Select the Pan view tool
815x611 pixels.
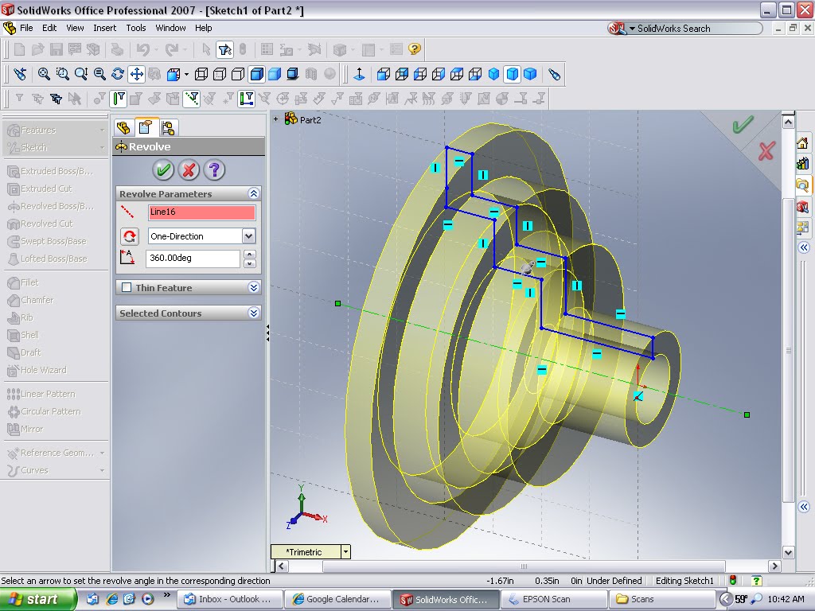(x=137, y=74)
